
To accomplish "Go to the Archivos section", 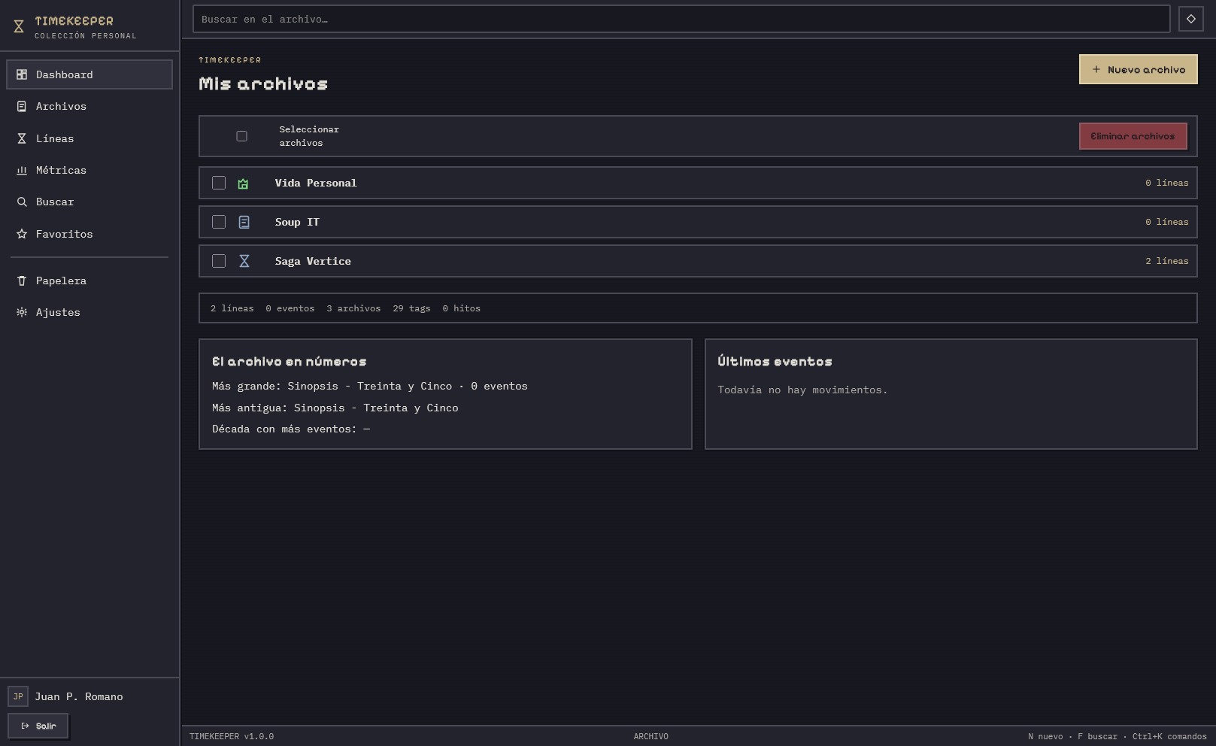I will [x=89, y=107].
